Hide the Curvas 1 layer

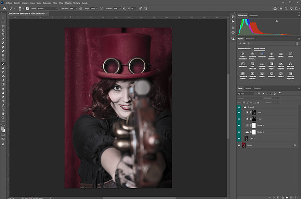click(x=239, y=125)
